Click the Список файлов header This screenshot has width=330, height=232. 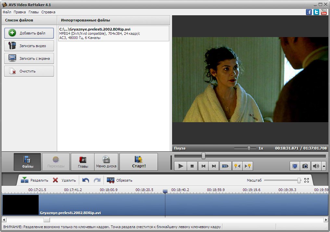[19, 20]
